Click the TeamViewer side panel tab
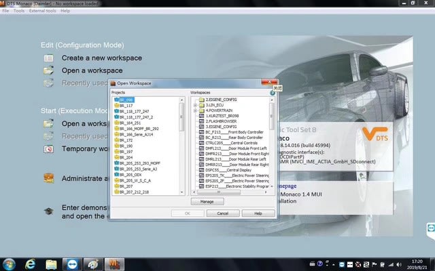The image size is (435, 271). (x=431, y=230)
